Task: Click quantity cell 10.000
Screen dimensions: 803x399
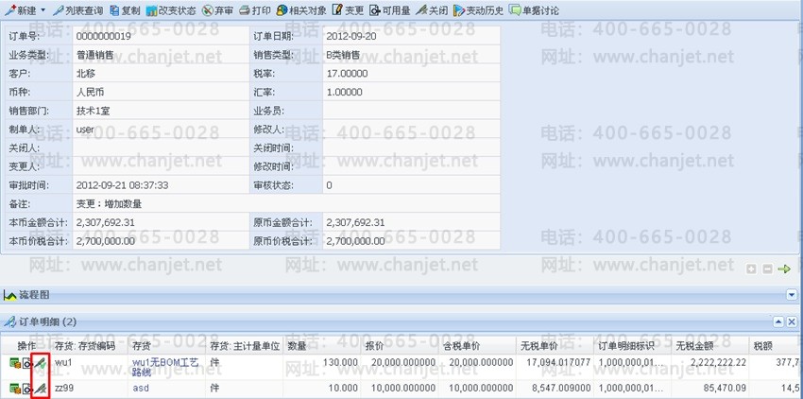Action: tap(343, 389)
